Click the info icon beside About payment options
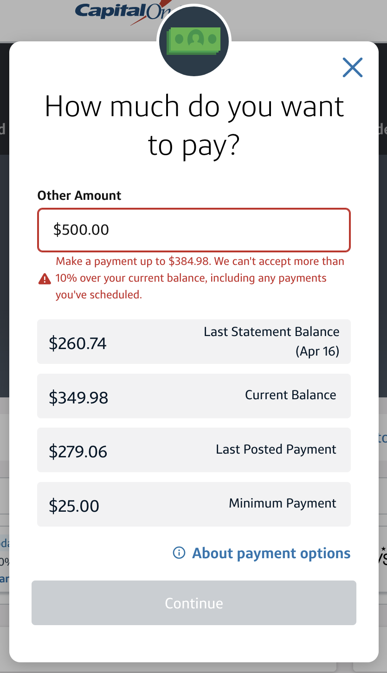Screen dimensions: 387x673 coord(179,553)
